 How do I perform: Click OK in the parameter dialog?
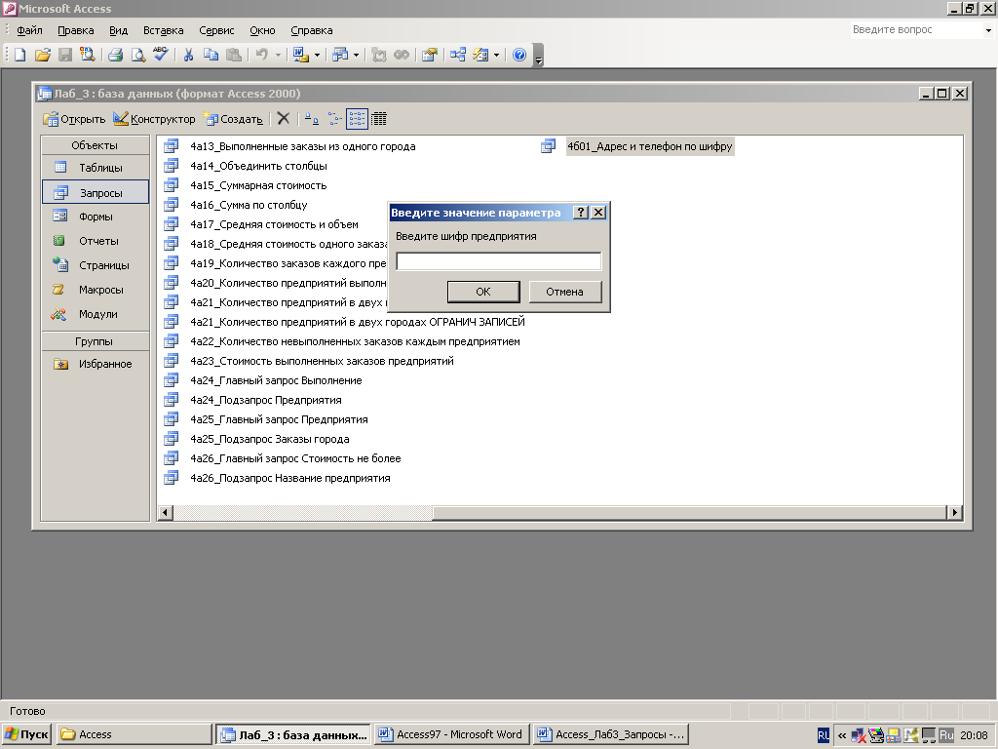[483, 292]
